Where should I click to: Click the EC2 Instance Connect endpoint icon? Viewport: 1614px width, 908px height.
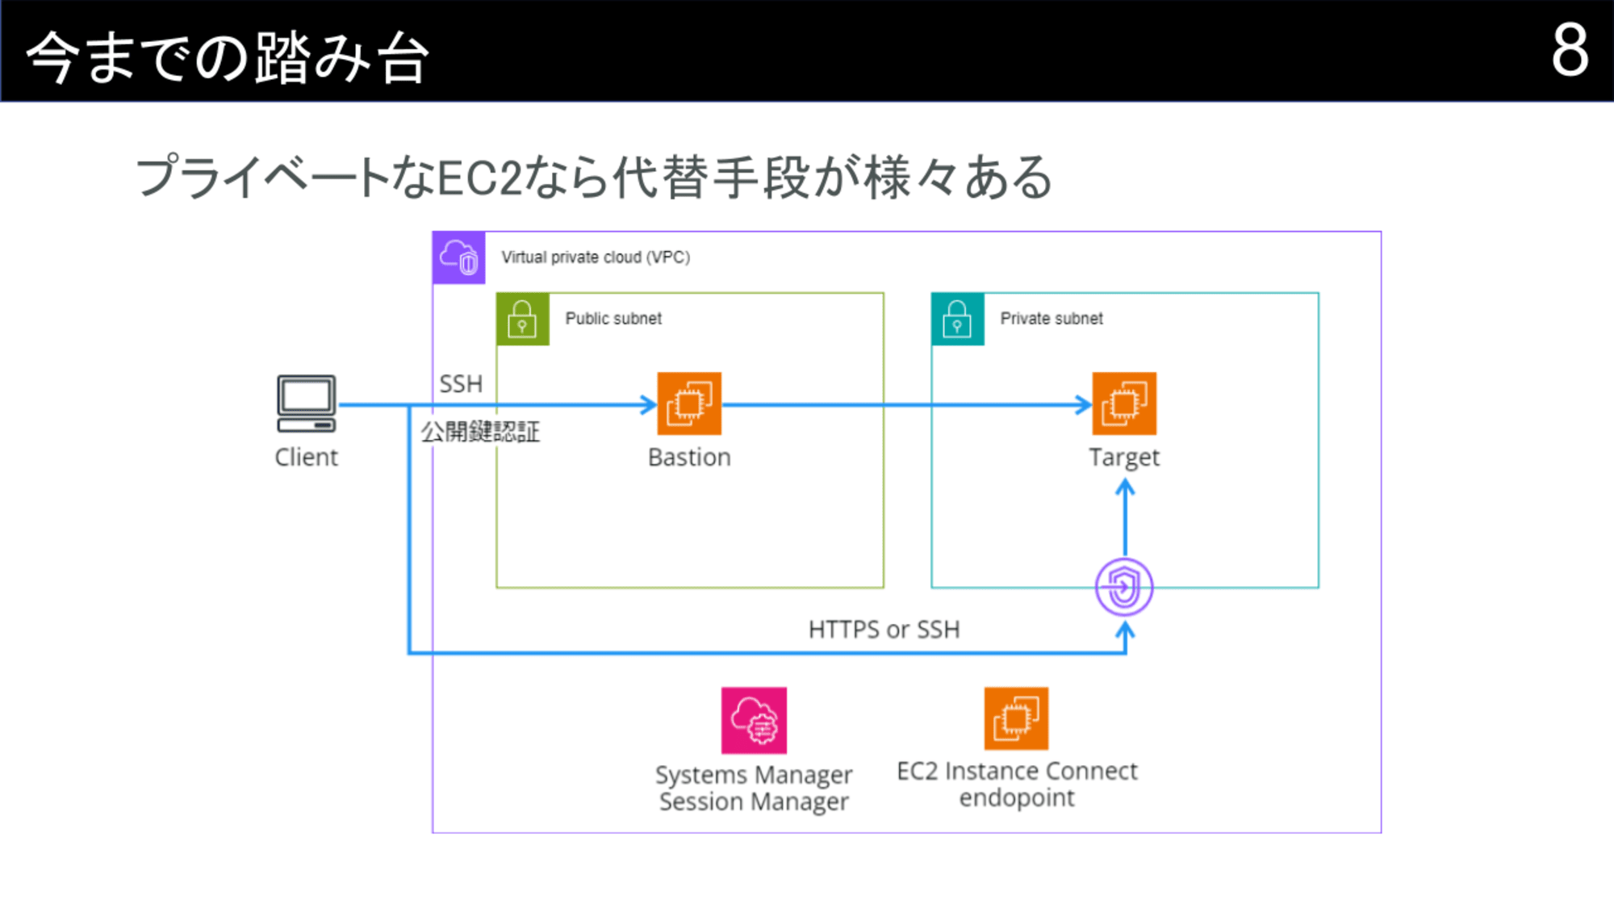[x=1016, y=718]
